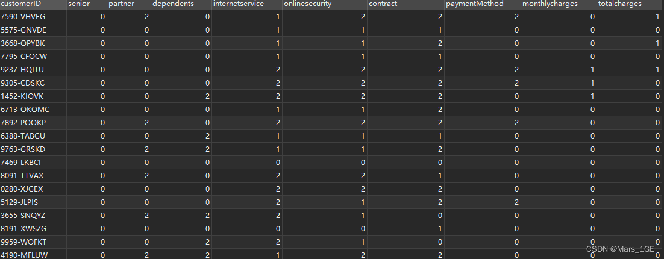Click the cell 8191-XWSZG
Screen dimensions: 664x259
pyautogui.click(x=33, y=229)
